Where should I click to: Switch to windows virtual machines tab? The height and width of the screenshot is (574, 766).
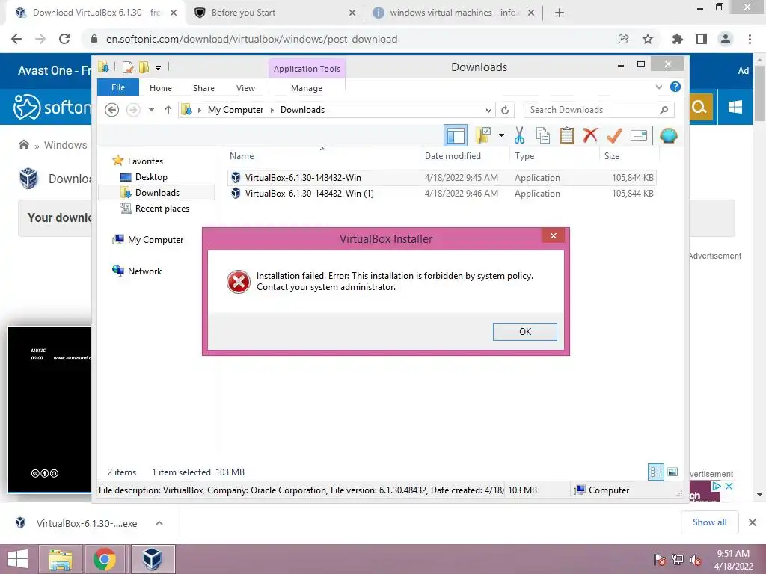point(454,13)
